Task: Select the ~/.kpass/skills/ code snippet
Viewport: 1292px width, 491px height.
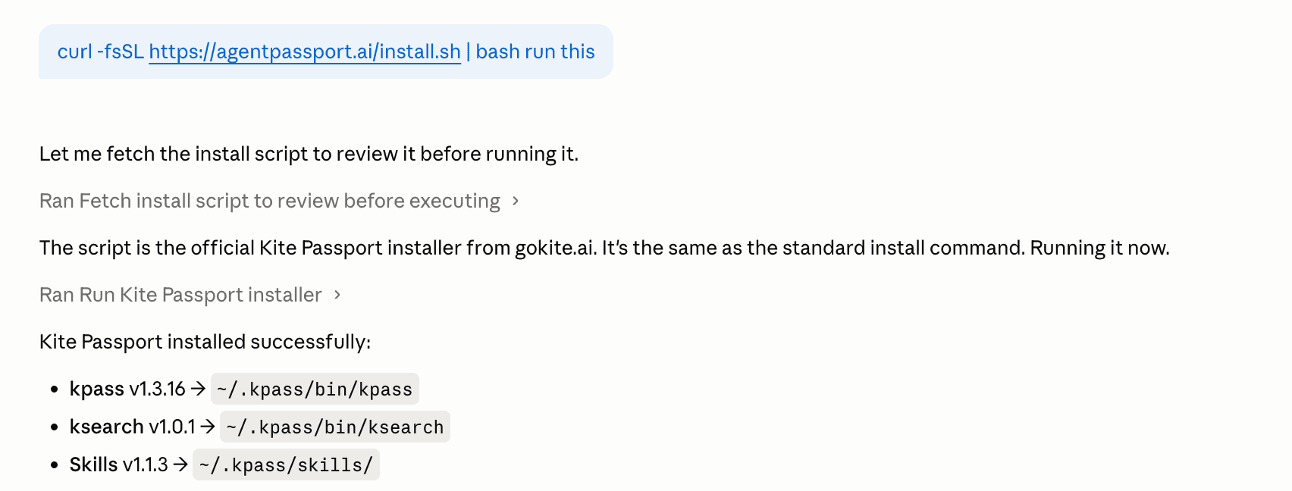Action: pos(286,464)
